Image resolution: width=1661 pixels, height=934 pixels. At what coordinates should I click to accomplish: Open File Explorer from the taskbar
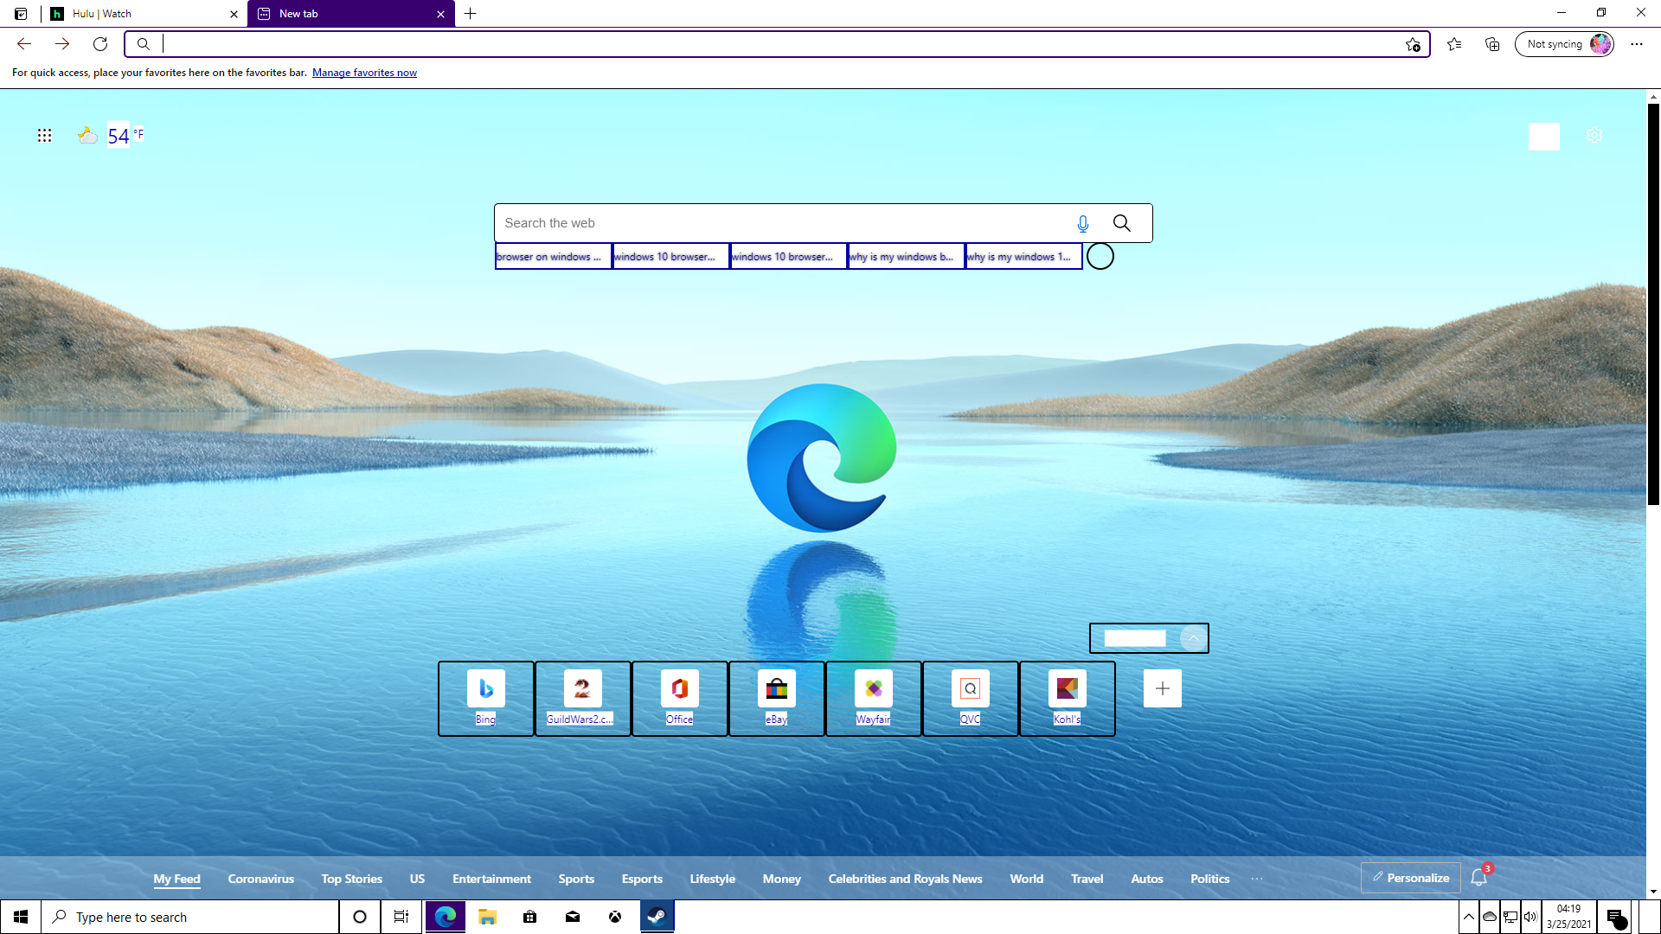488,917
